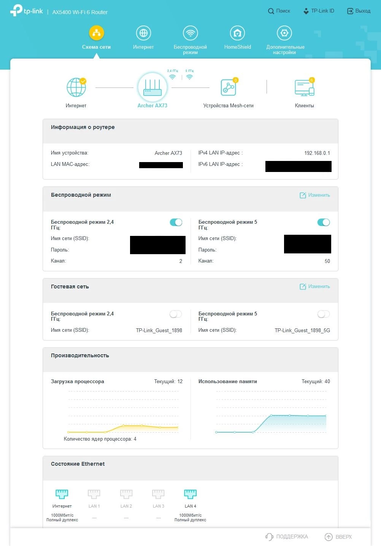Open the Интернет globe tab icon
The width and height of the screenshot is (381, 546).
(x=143, y=33)
